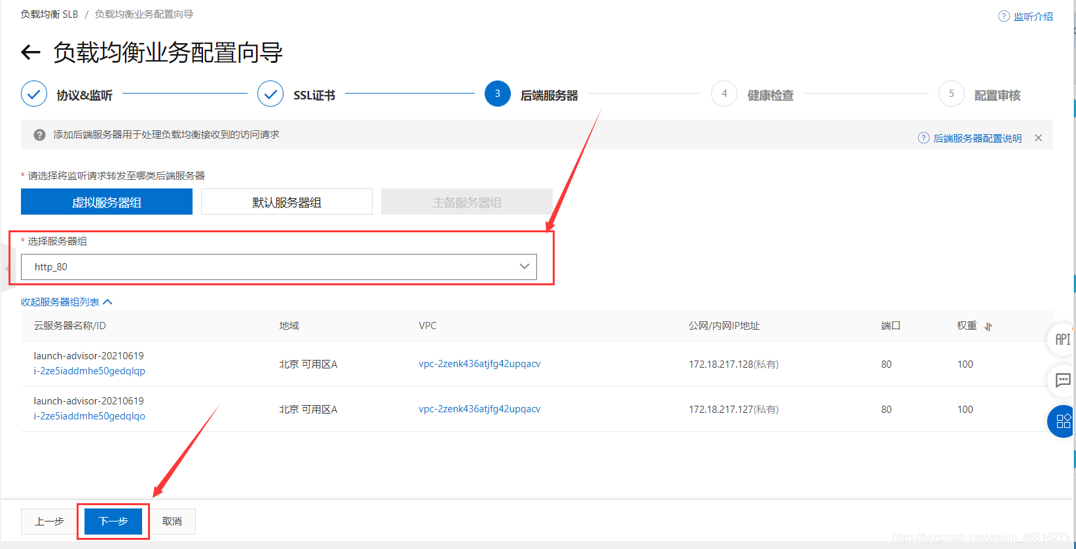Click the IP 172.18.217.127(私有) cell
The image size is (1076, 549).
click(x=733, y=410)
